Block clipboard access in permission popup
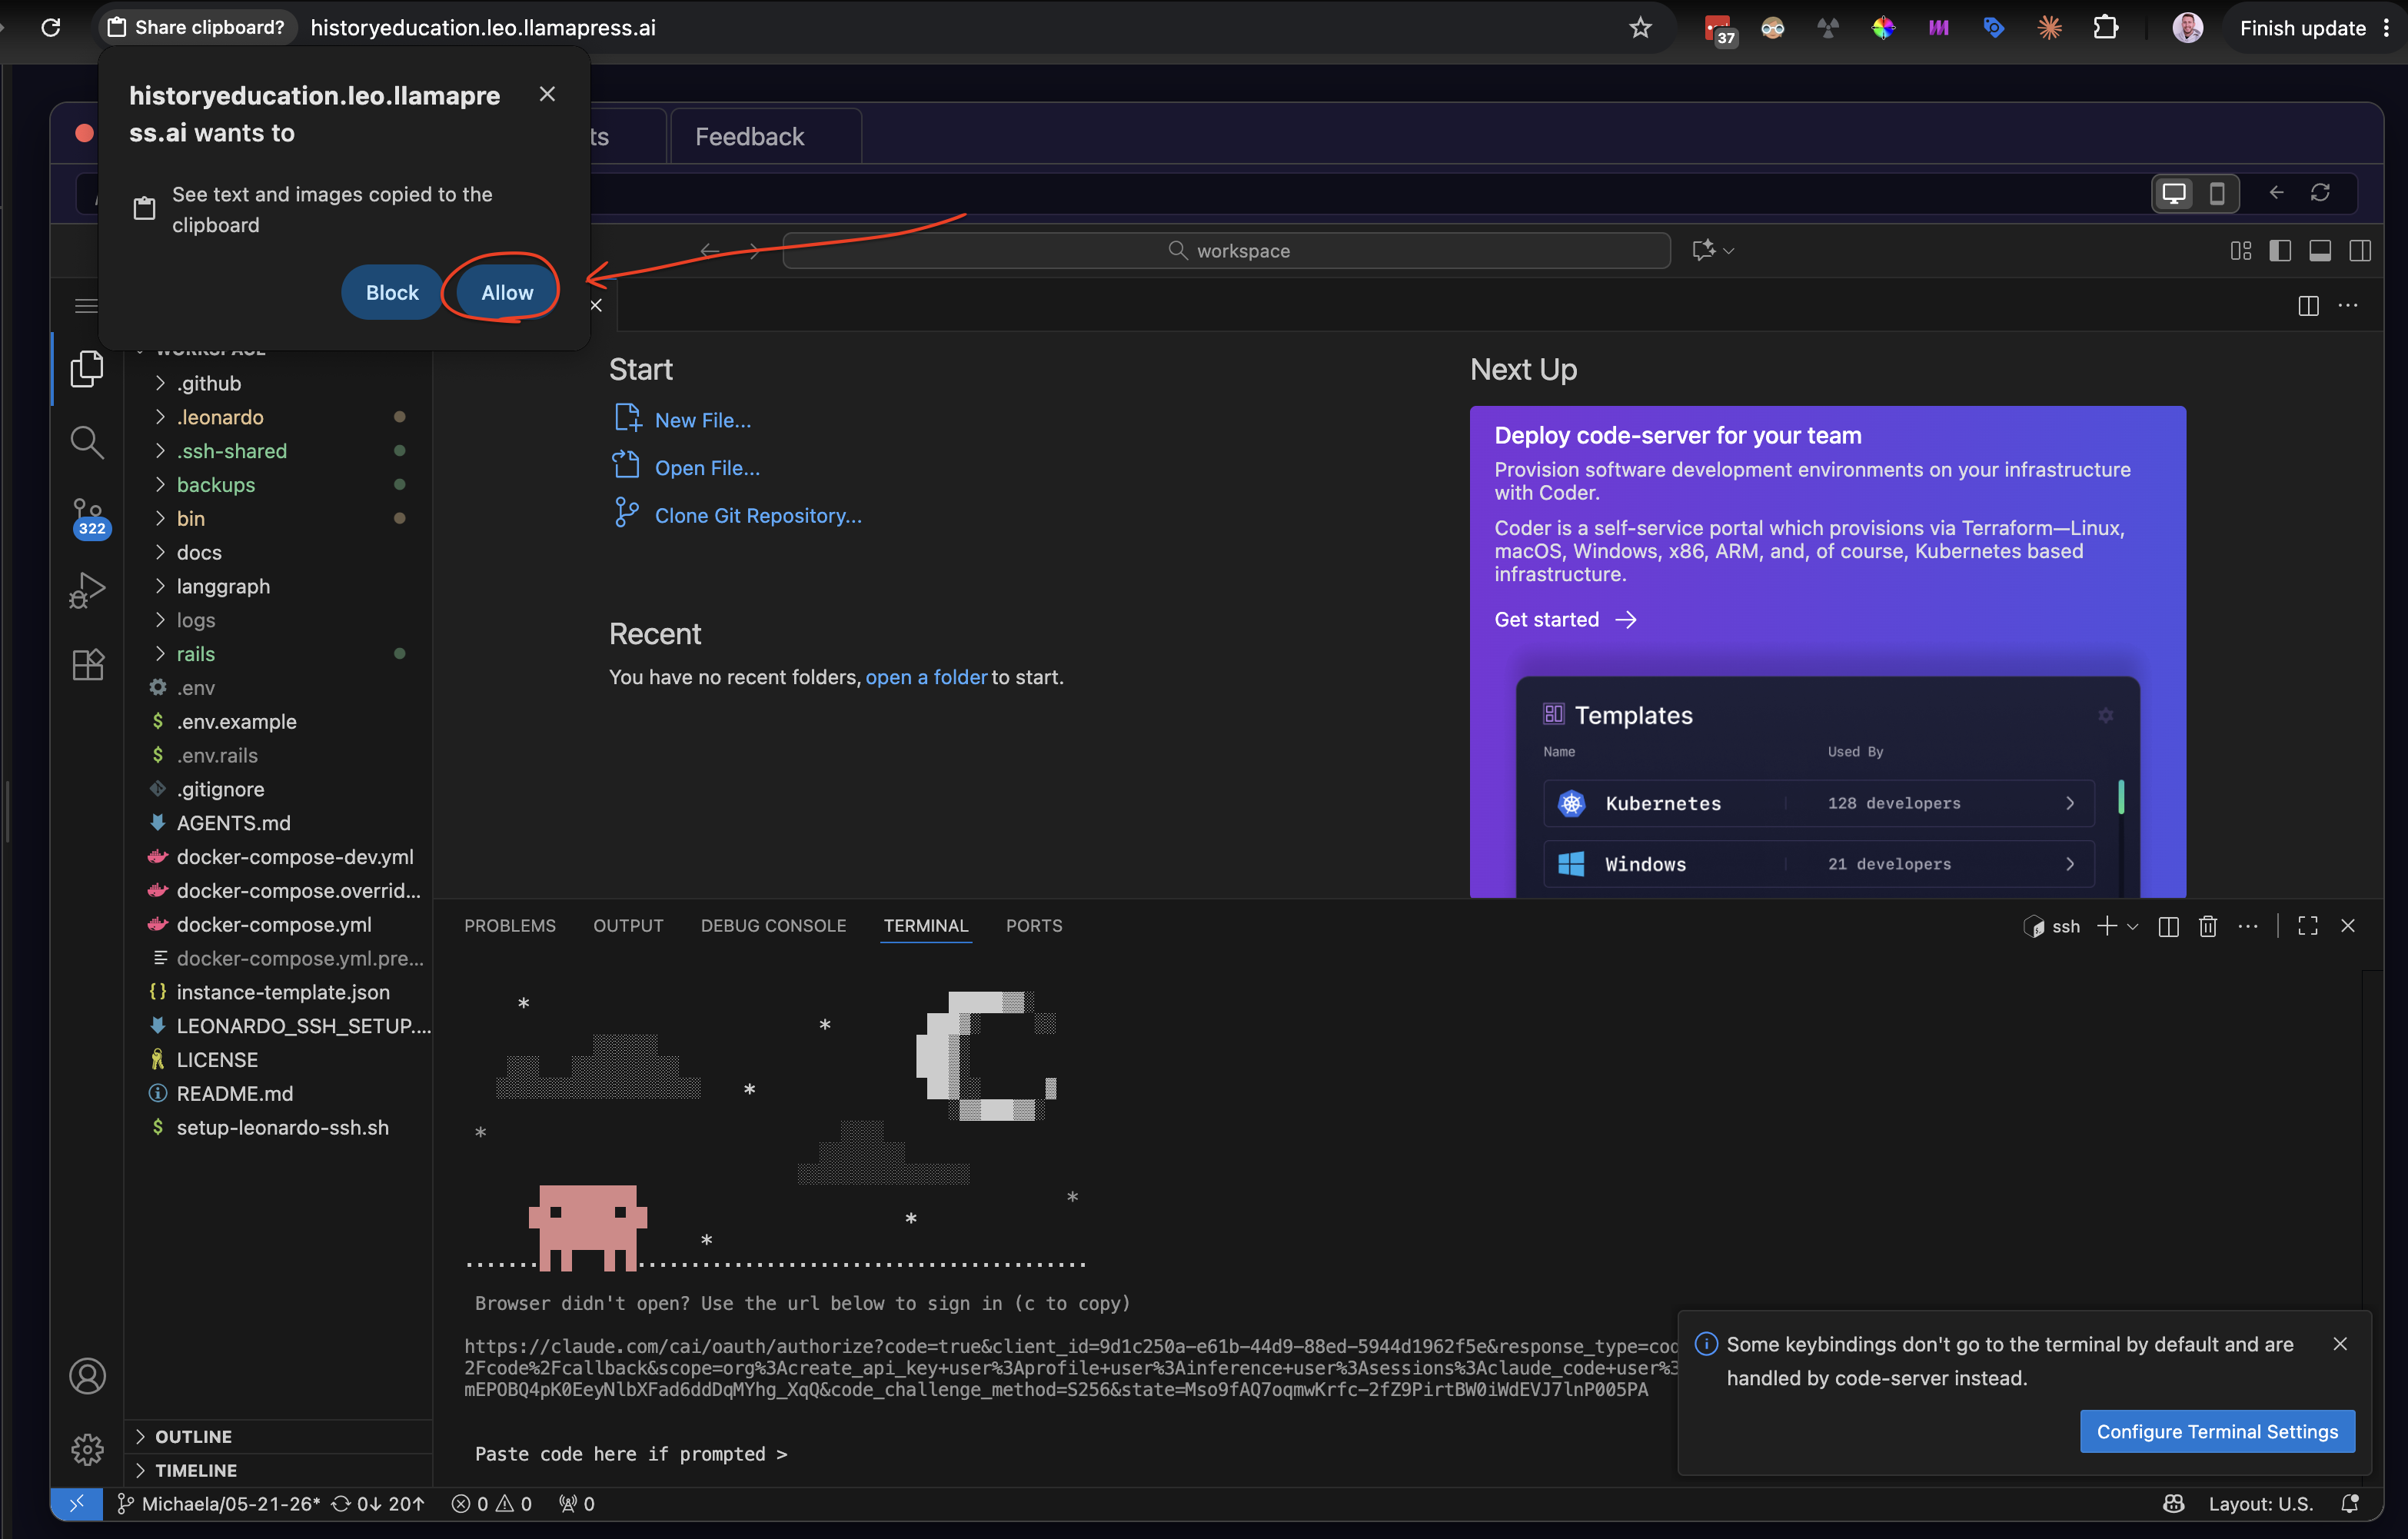This screenshot has width=2408, height=1539. (392, 292)
